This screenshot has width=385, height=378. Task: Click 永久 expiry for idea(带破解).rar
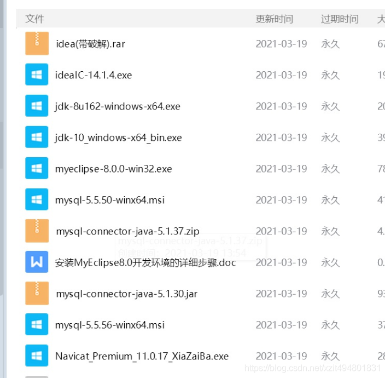[330, 44]
